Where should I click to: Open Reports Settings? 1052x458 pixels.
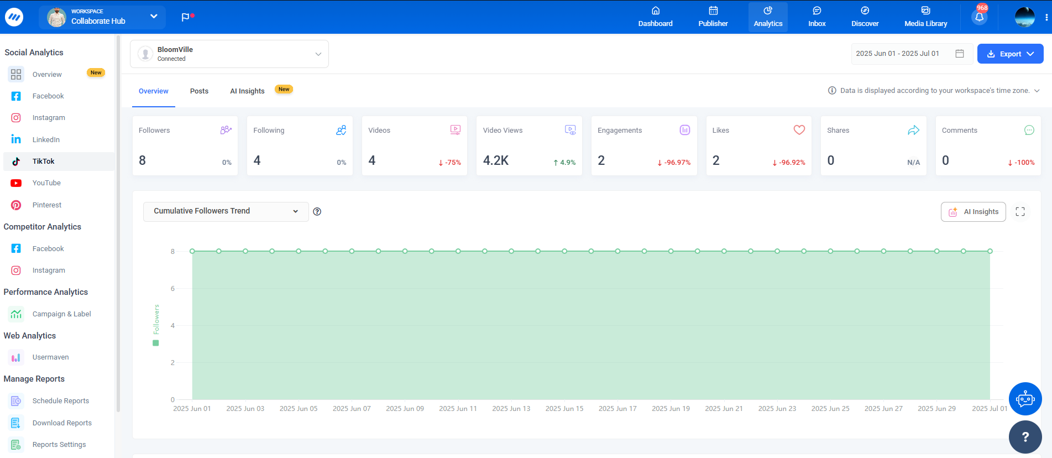point(58,445)
